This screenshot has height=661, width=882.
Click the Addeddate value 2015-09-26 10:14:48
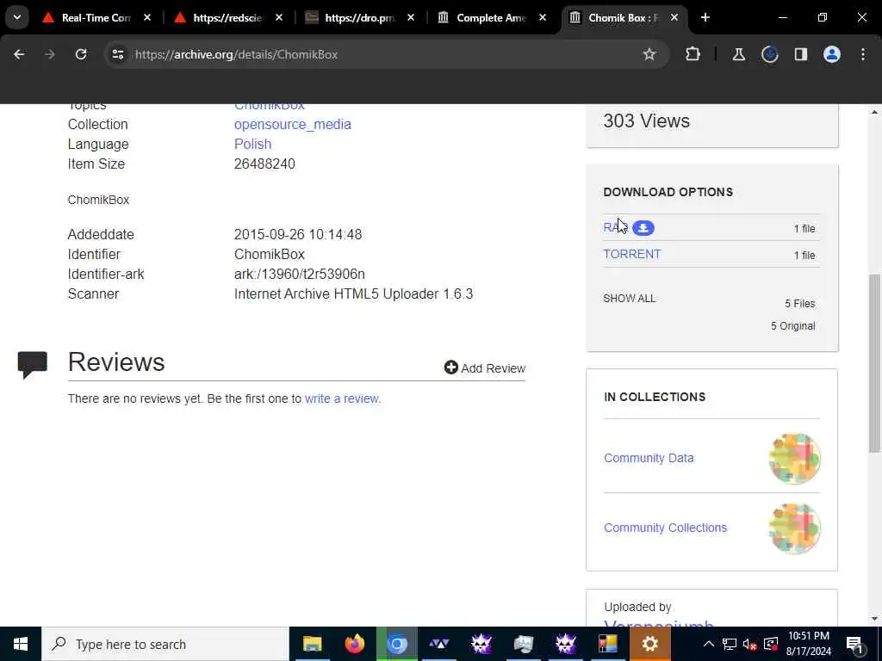coord(297,234)
